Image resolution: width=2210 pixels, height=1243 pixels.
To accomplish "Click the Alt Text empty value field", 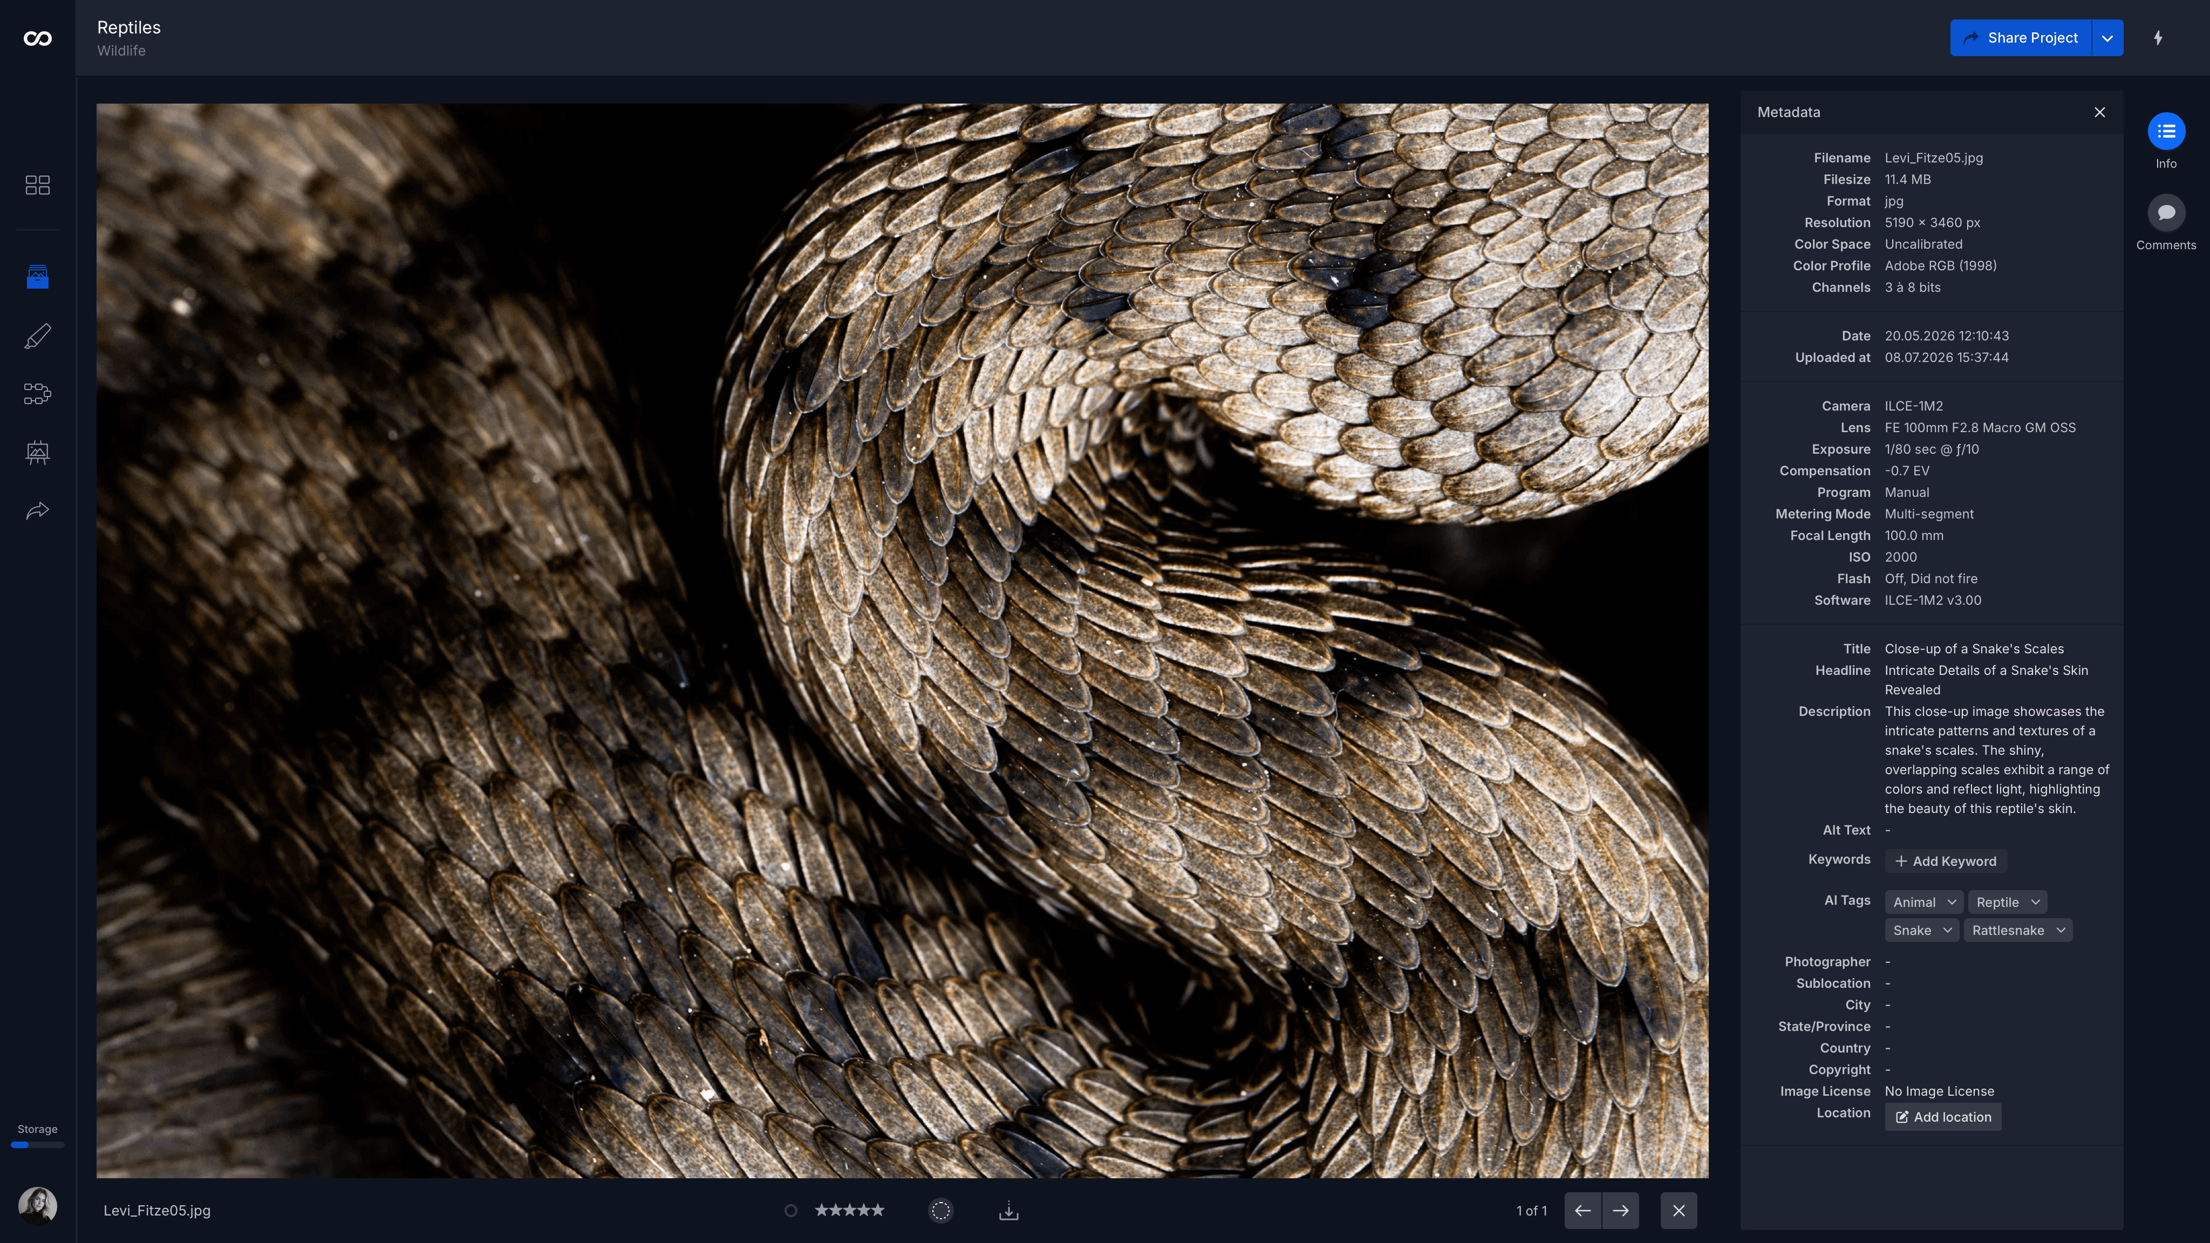I will [1887, 830].
